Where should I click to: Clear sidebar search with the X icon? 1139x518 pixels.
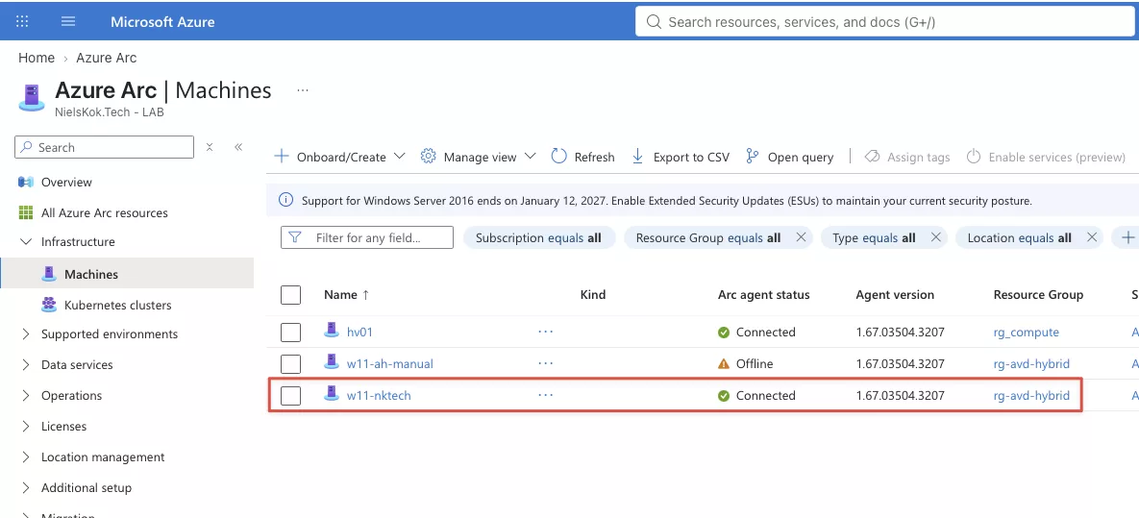(x=210, y=147)
